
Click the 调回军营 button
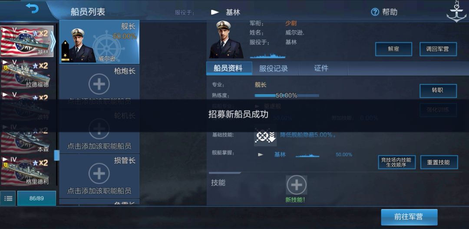point(438,49)
